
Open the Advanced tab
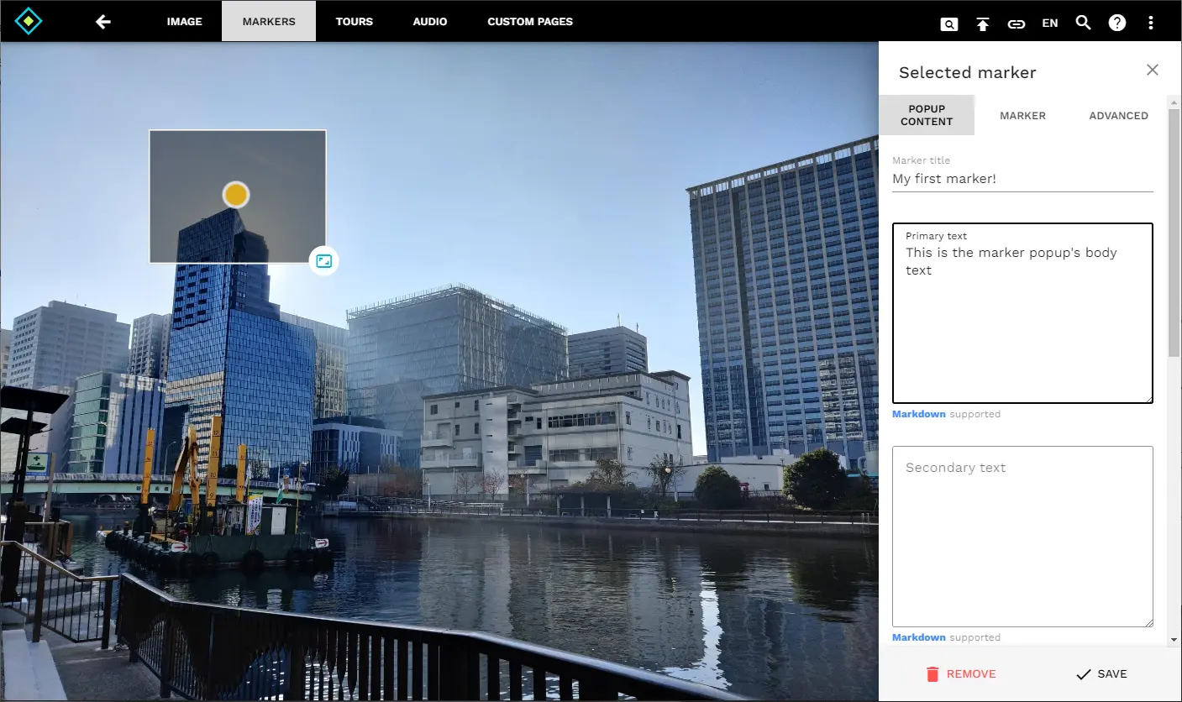[x=1118, y=116]
